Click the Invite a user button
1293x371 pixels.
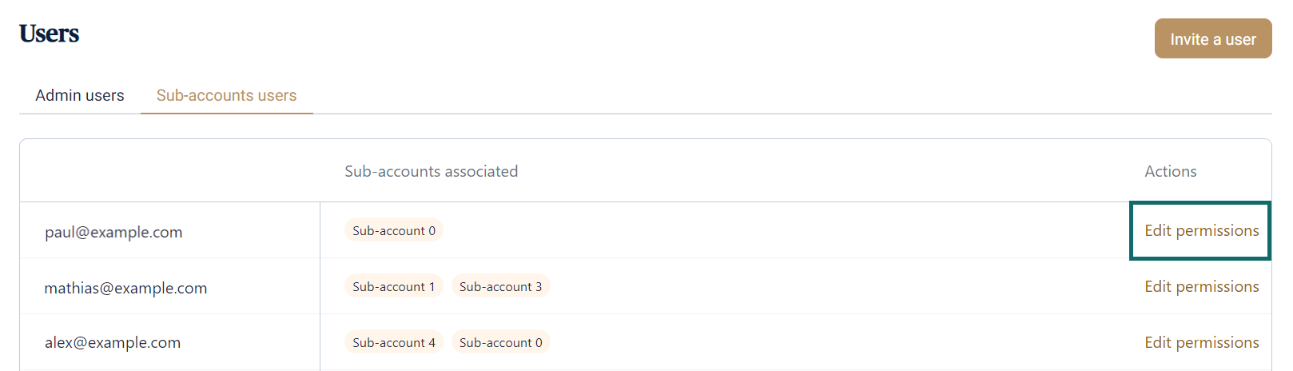pyautogui.click(x=1212, y=39)
